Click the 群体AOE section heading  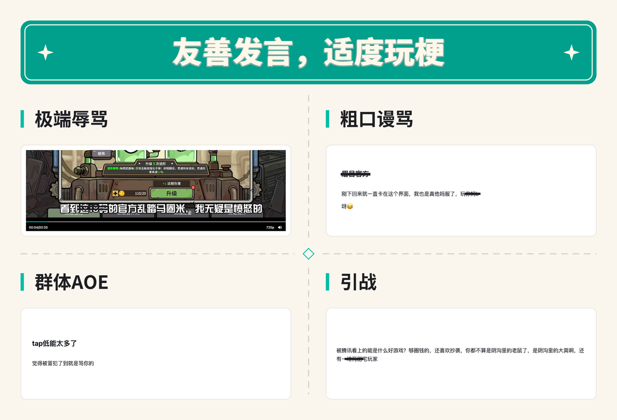[x=71, y=282]
